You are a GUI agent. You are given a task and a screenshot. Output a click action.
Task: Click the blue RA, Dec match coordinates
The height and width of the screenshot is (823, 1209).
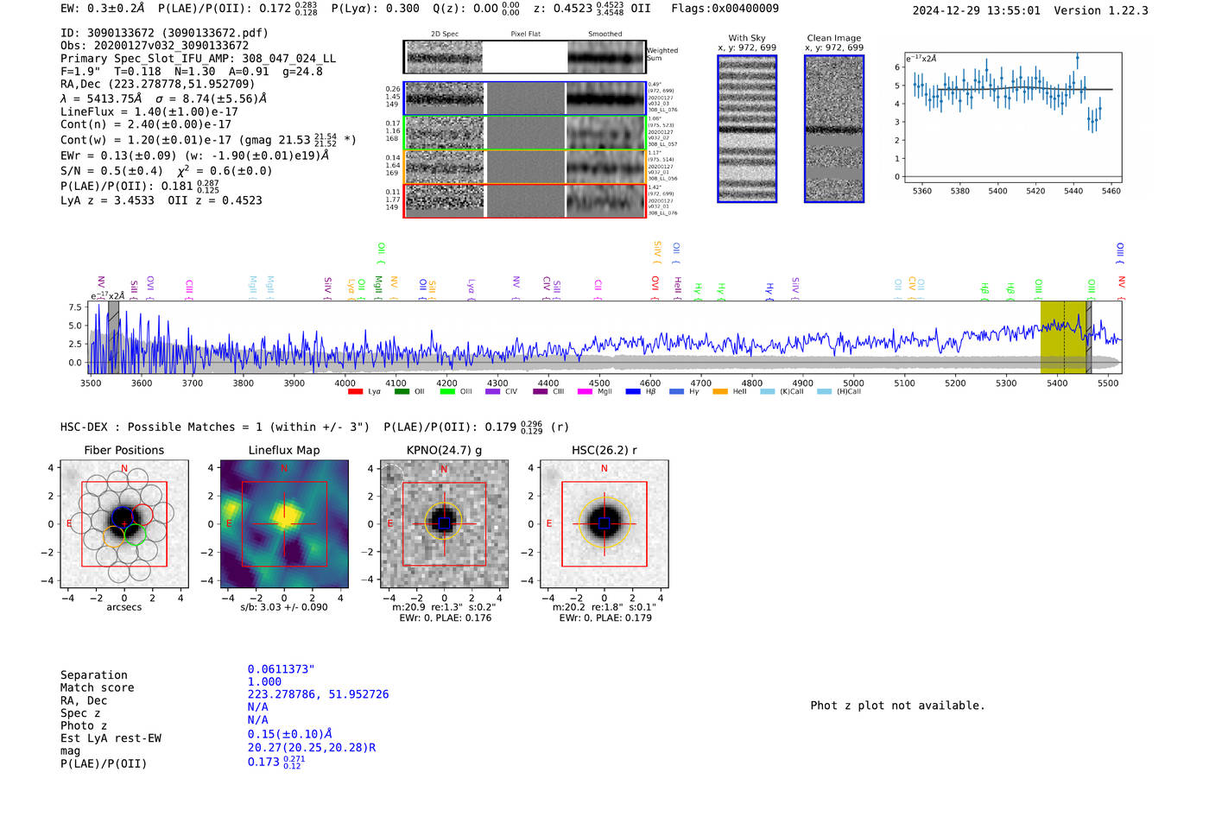click(318, 694)
